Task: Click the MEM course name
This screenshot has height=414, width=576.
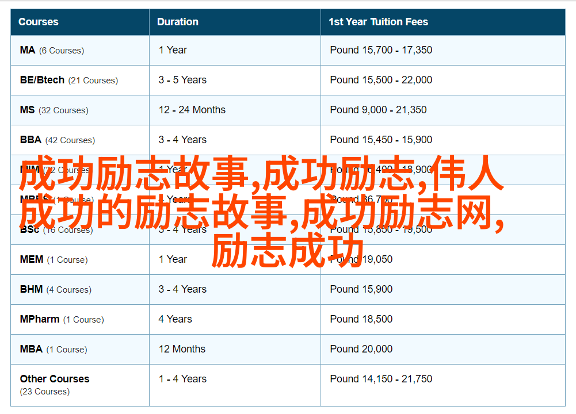Action: point(32,259)
